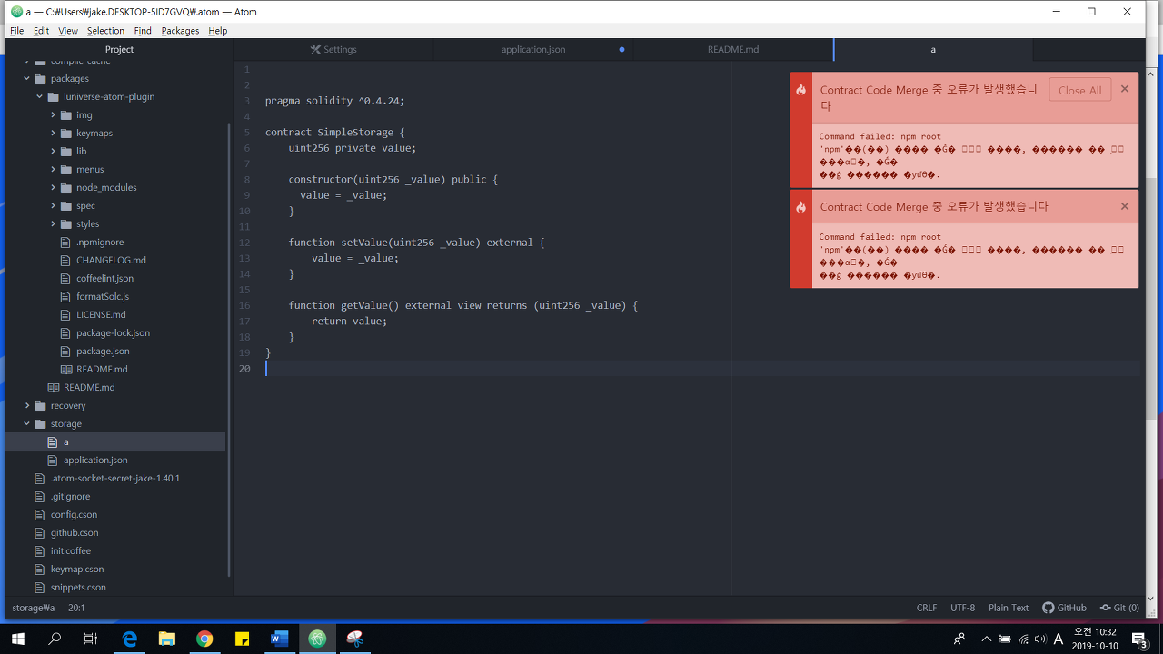Open keymap.cson file
Image resolution: width=1163 pixels, height=654 pixels.
point(77,569)
